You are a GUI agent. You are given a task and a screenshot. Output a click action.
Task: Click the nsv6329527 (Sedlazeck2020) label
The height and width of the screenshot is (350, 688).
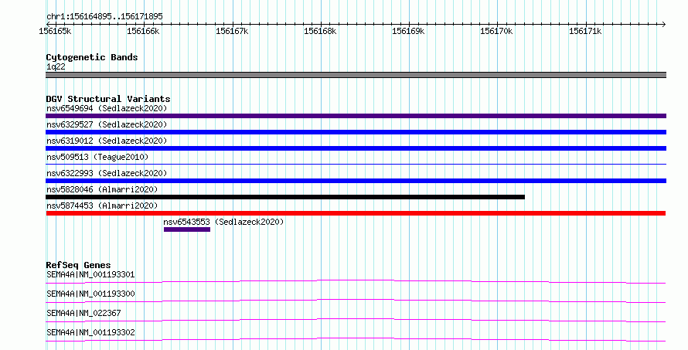pos(107,124)
